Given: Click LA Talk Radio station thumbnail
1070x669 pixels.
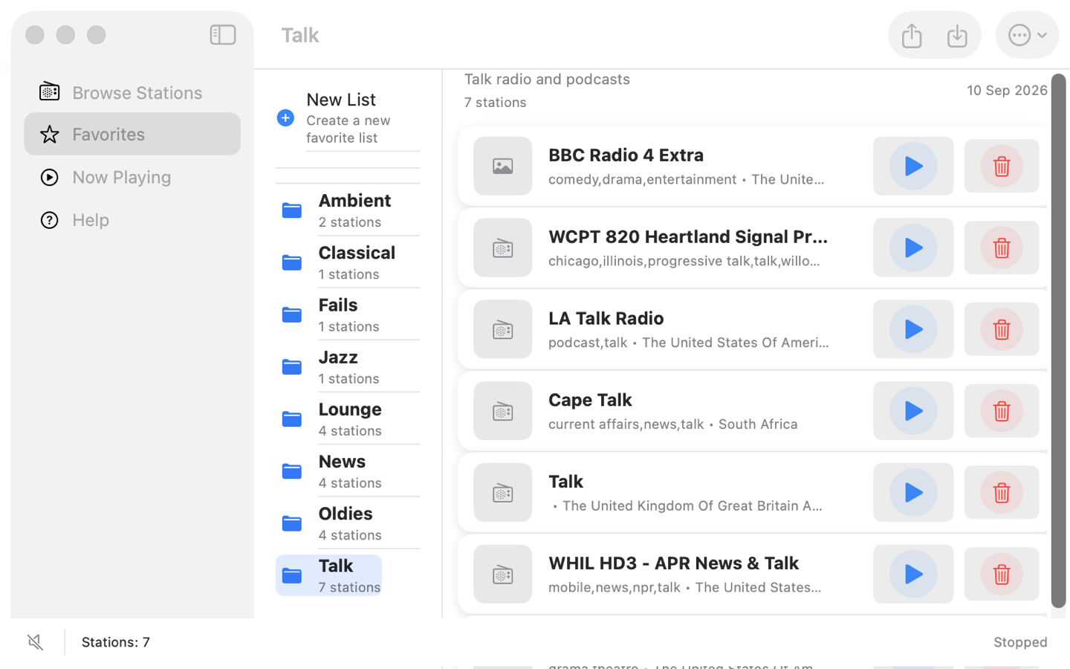Looking at the screenshot, I should [x=503, y=329].
